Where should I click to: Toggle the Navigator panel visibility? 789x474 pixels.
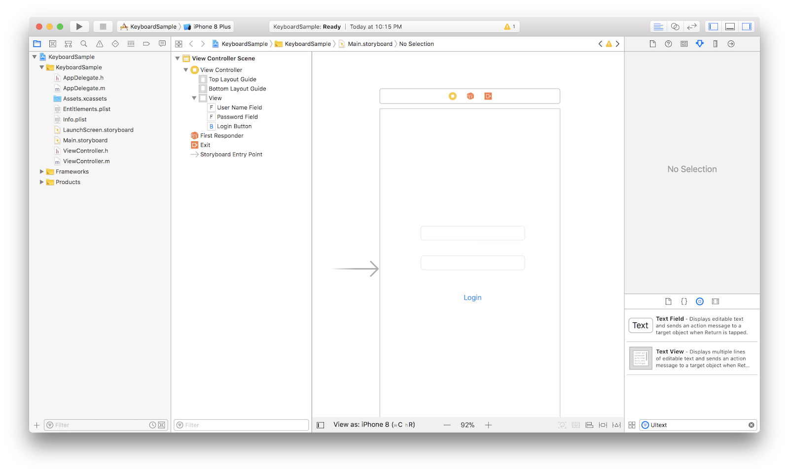click(x=713, y=26)
